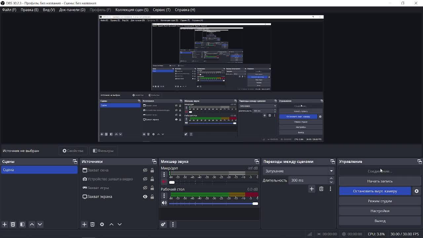Click Начать запись button

tap(380, 181)
